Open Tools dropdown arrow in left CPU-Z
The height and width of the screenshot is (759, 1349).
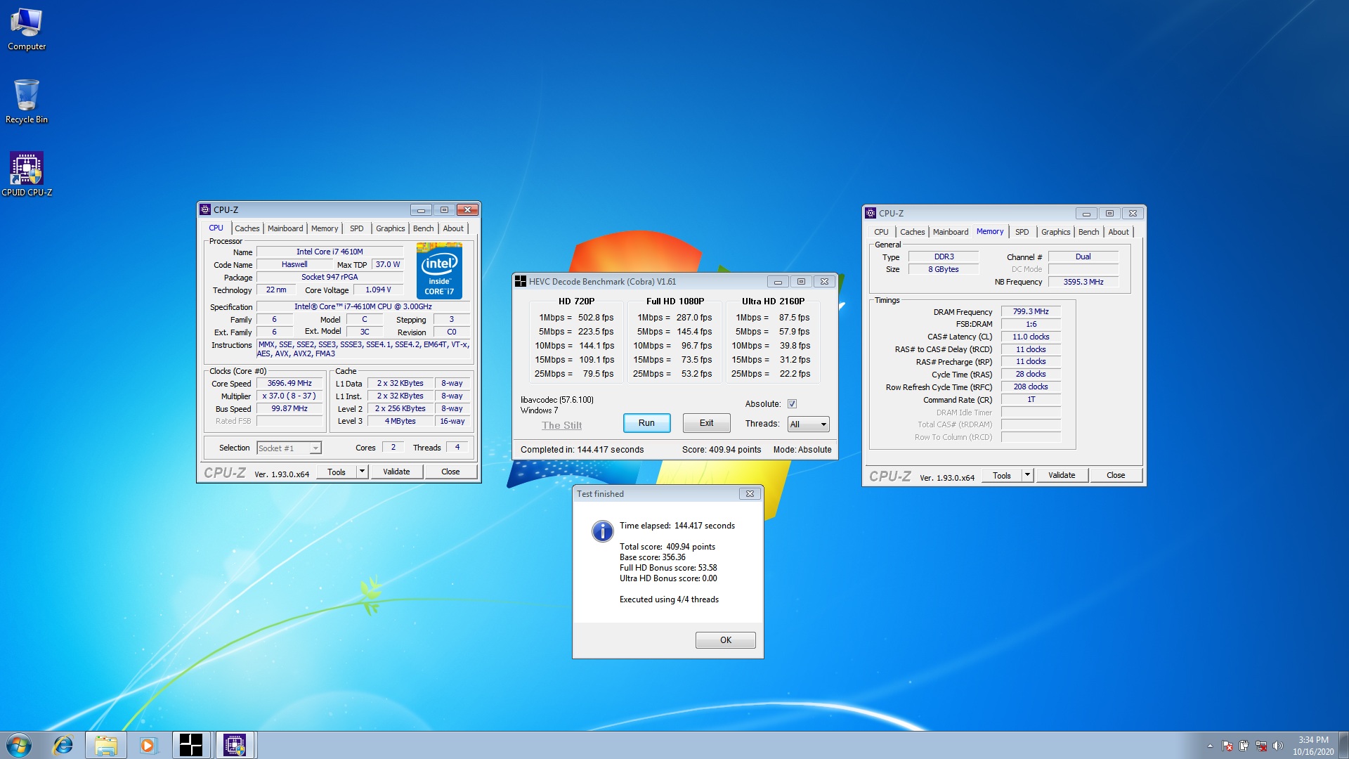pyautogui.click(x=362, y=472)
